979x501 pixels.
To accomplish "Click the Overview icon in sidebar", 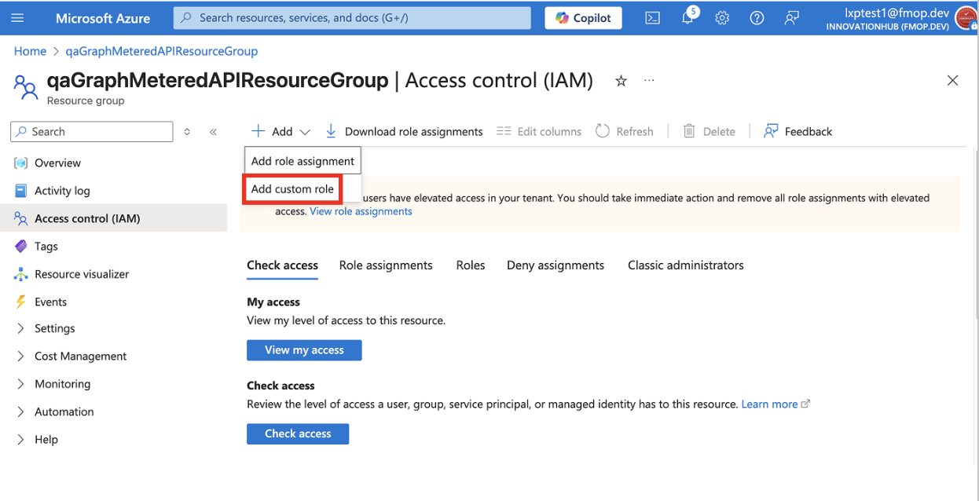I will 21,163.
